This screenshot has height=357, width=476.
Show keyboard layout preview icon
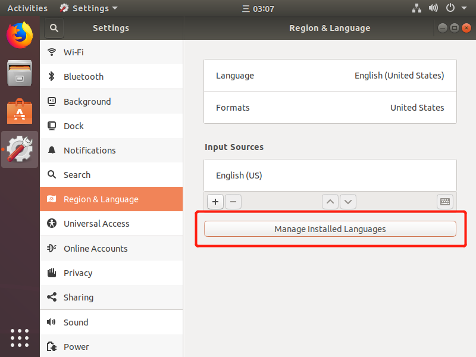click(x=445, y=202)
